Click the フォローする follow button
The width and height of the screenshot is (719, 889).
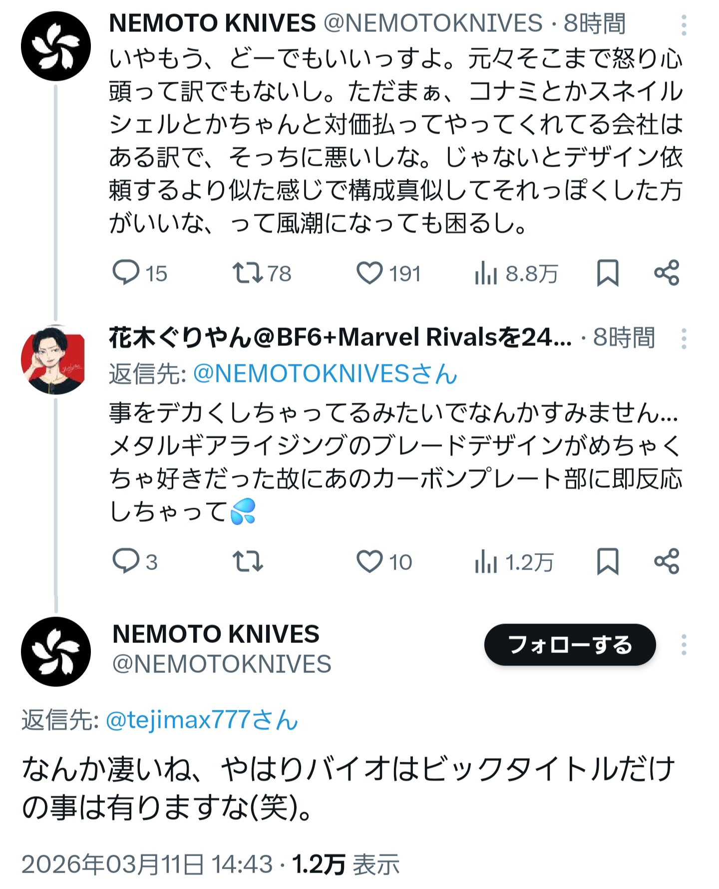tap(570, 644)
